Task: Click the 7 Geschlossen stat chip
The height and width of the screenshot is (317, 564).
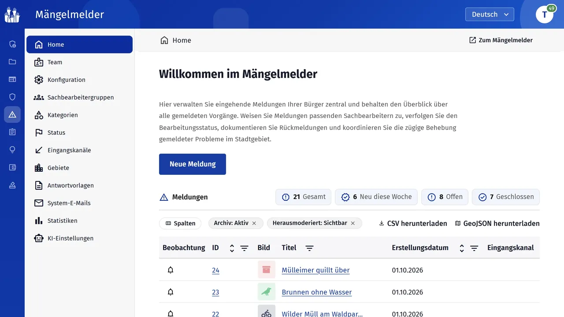Action: pyautogui.click(x=506, y=197)
